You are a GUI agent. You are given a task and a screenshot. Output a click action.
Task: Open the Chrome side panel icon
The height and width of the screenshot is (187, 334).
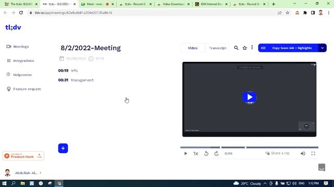[313, 12]
